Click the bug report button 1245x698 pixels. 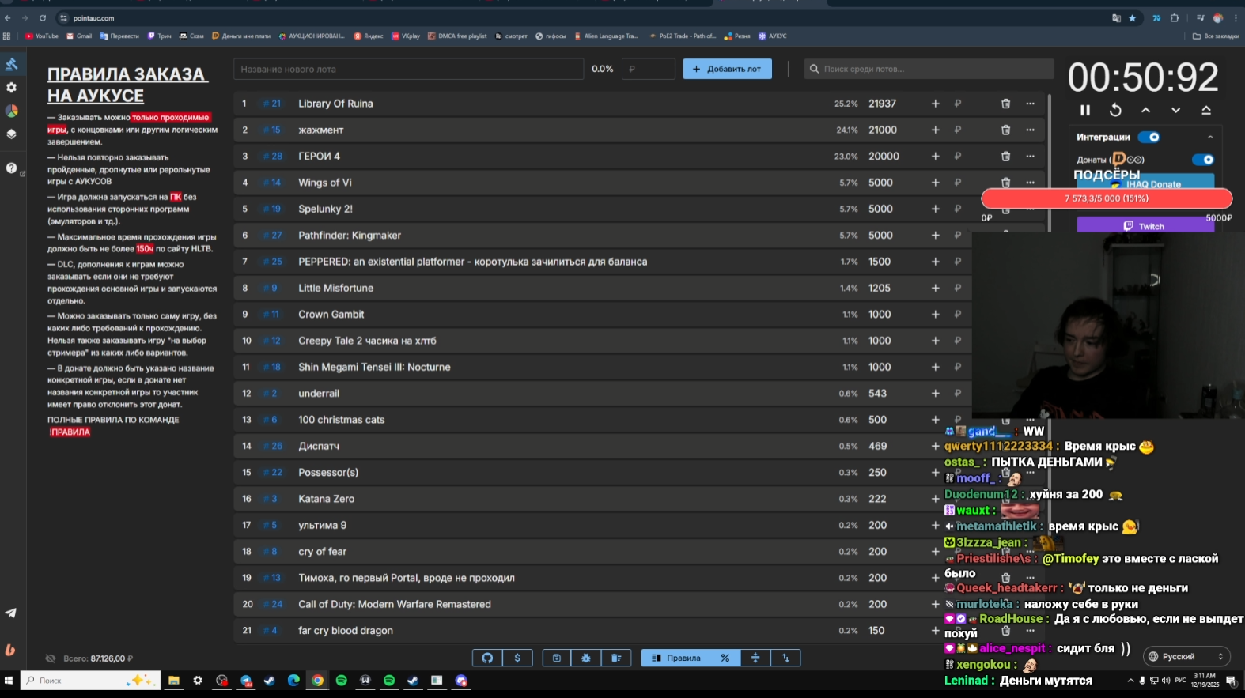(586, 658)
